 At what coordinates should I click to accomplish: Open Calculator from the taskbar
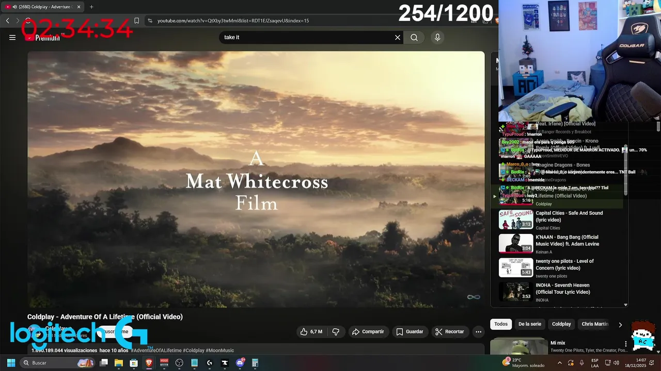click(x=255, y=363)
